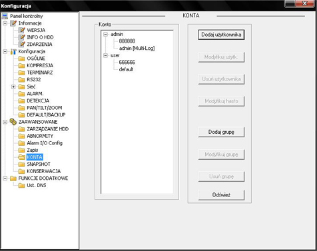The image size is (317, 251).
Task: Click the INFO O HDD notepad icon
Action: tap(21, 37)
